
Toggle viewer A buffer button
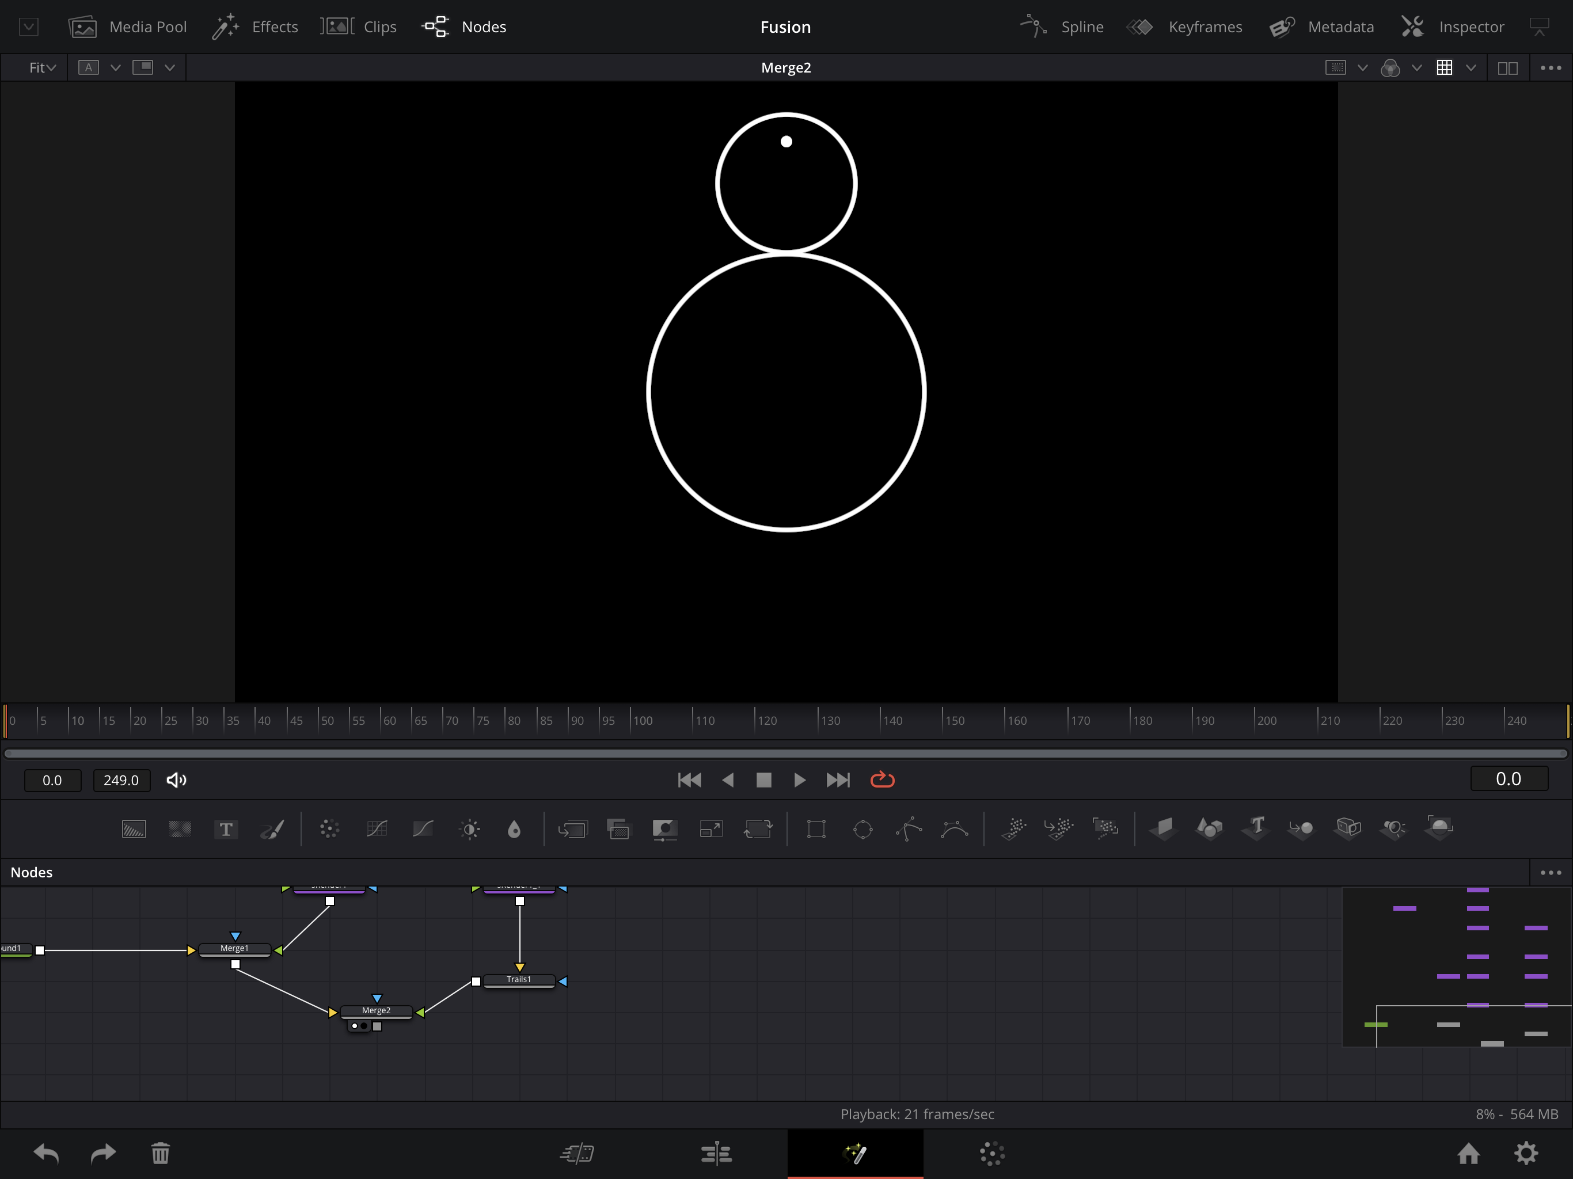click(x=88, y=67)
